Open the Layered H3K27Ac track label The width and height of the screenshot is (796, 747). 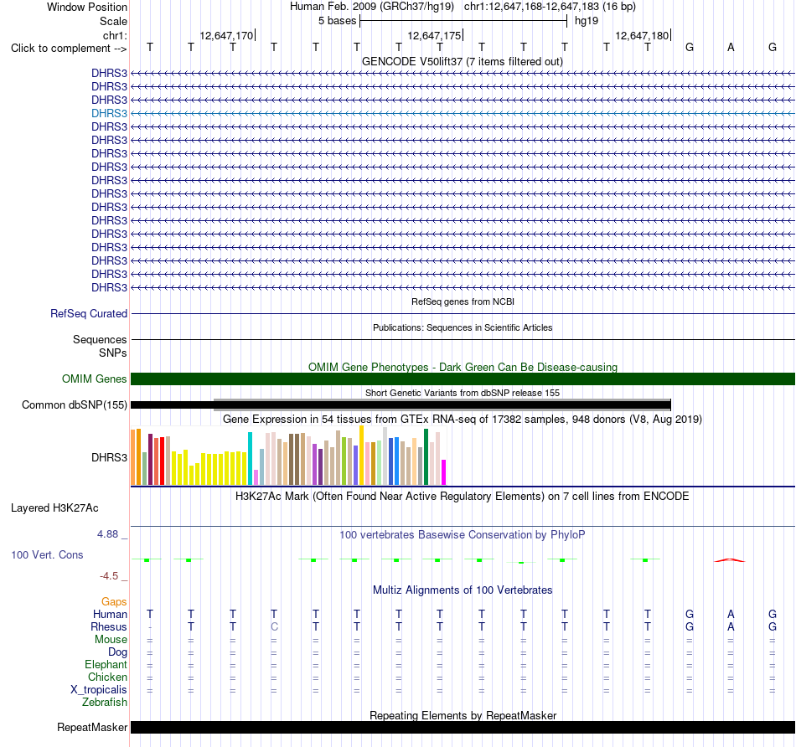point(54,508)
